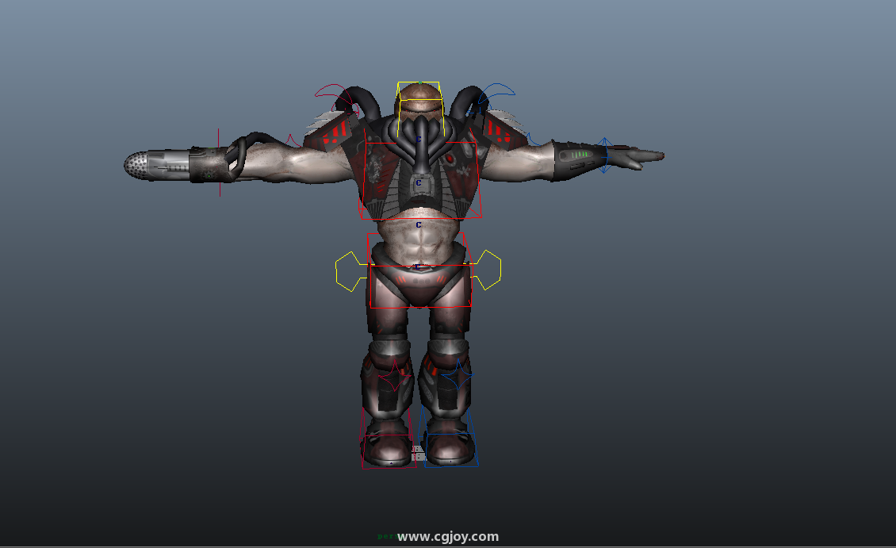
Task: Select the red star knee control
Action: (392, 376)
